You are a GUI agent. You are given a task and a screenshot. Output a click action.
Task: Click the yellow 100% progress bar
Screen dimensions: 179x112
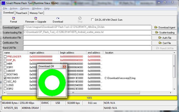coord(89,98)
